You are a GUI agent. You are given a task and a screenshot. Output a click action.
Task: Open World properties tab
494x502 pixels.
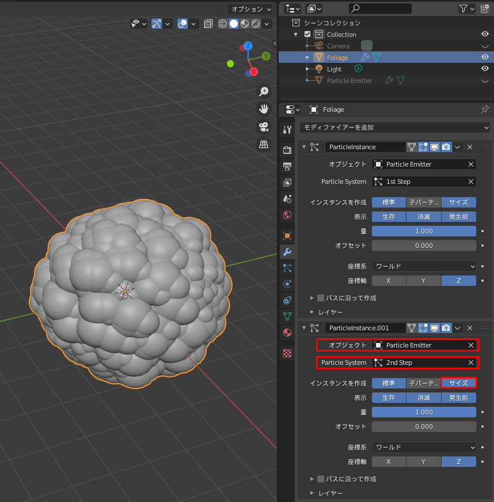pyautogui.click(x=287, y=215)
